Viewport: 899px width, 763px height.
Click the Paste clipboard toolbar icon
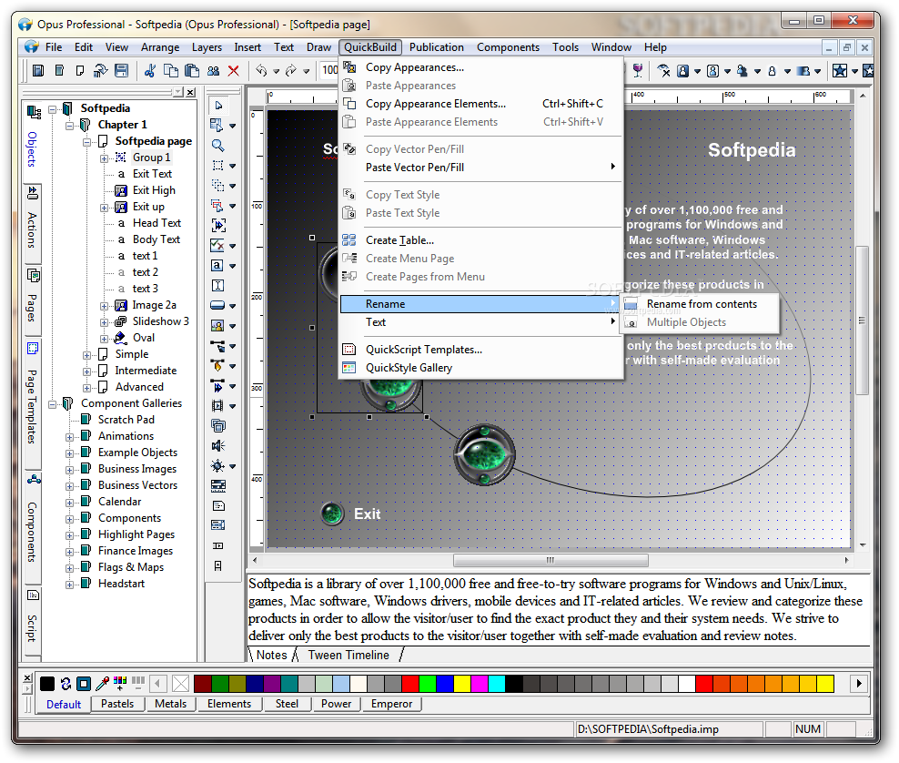[x=192, y=70]
